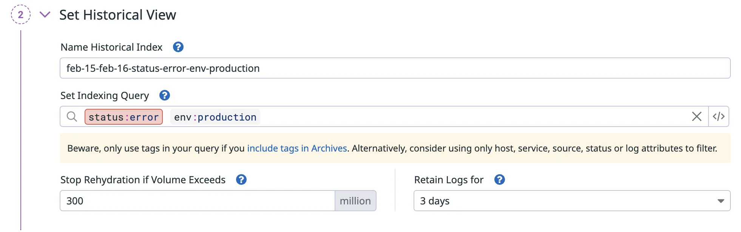
Task: Collapse the Set Historical View section
Action: [x=45, y=15]
